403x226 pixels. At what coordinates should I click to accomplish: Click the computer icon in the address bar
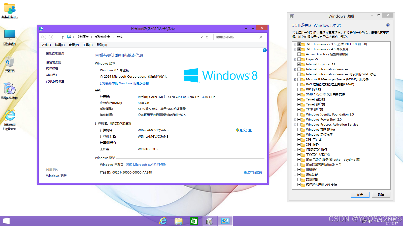[x=69, y=37]
